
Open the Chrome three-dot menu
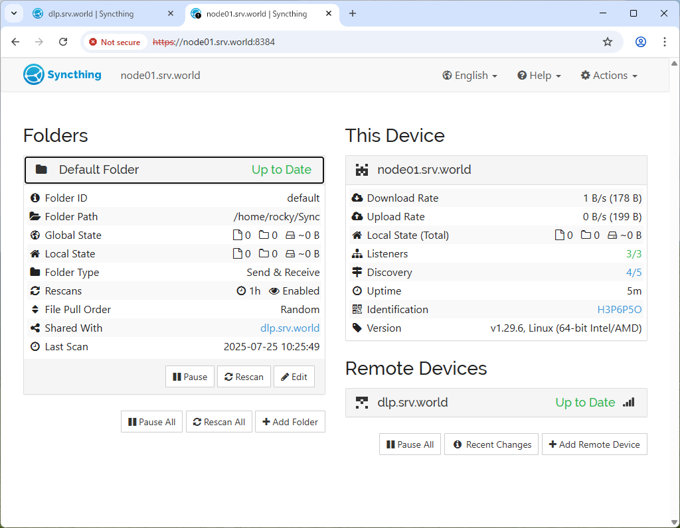[x=664, y=42]
